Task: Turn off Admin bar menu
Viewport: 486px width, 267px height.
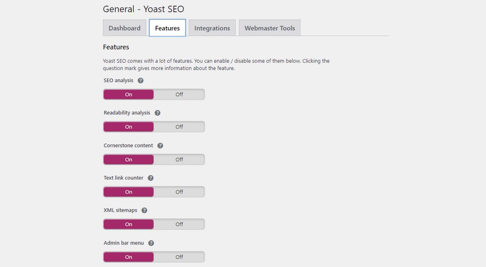Action: click(179, 257)
